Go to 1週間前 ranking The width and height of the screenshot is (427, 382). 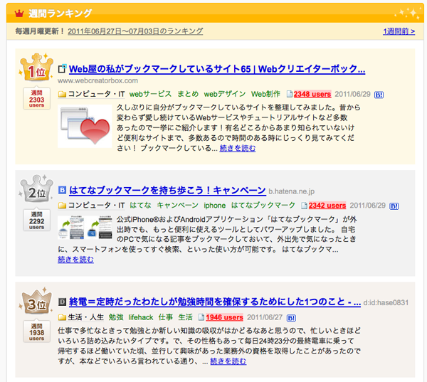pos(399,31)
